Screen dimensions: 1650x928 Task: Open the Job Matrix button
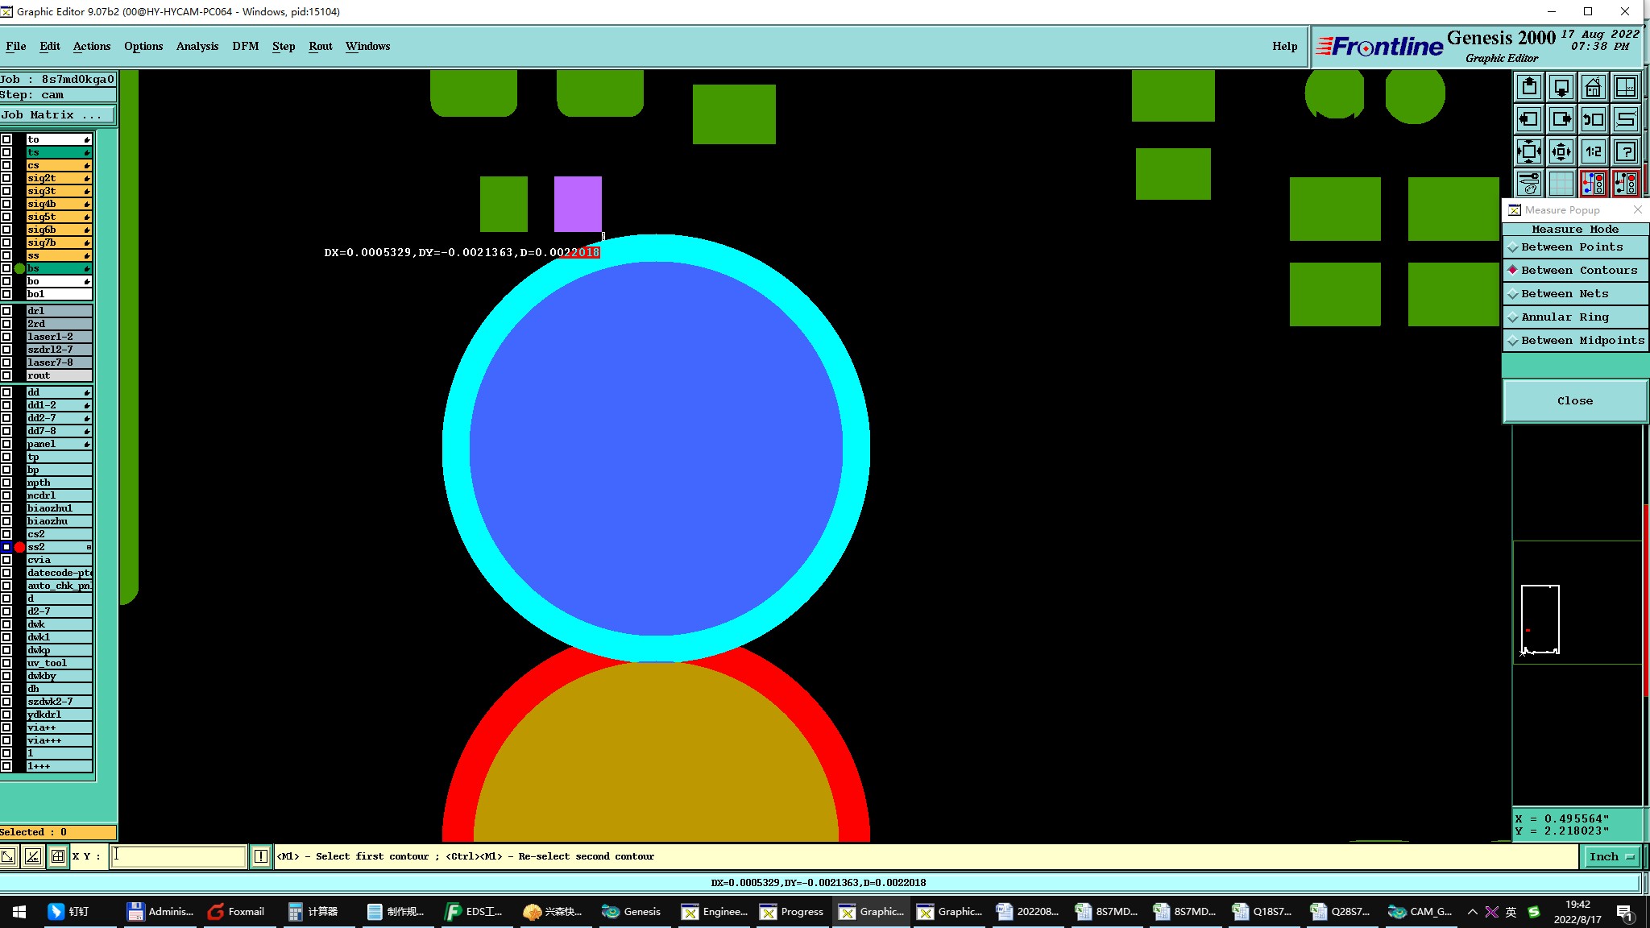[x=56, y=115]
